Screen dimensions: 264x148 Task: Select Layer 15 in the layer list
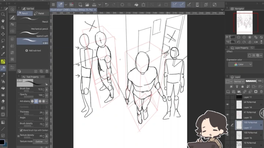(249, 115)
